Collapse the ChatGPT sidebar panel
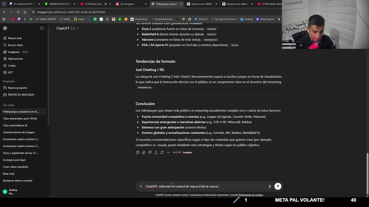 (x=42, y=28)
